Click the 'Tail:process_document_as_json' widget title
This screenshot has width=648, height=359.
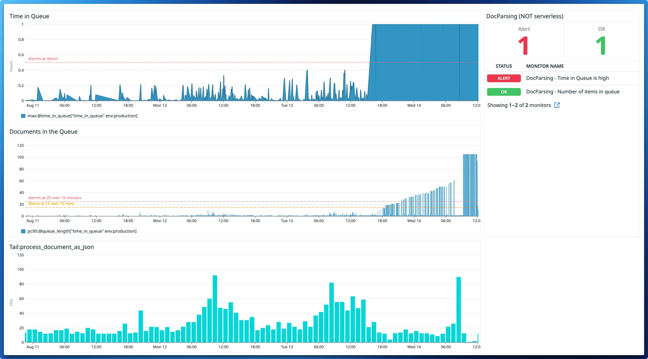click(52, 247)
